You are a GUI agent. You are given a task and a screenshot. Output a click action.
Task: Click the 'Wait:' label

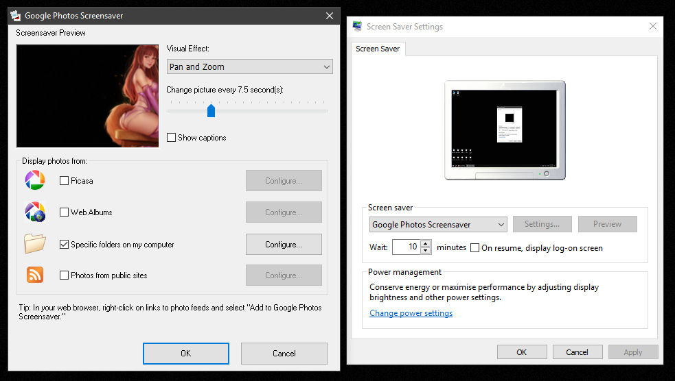pos(378,247)
